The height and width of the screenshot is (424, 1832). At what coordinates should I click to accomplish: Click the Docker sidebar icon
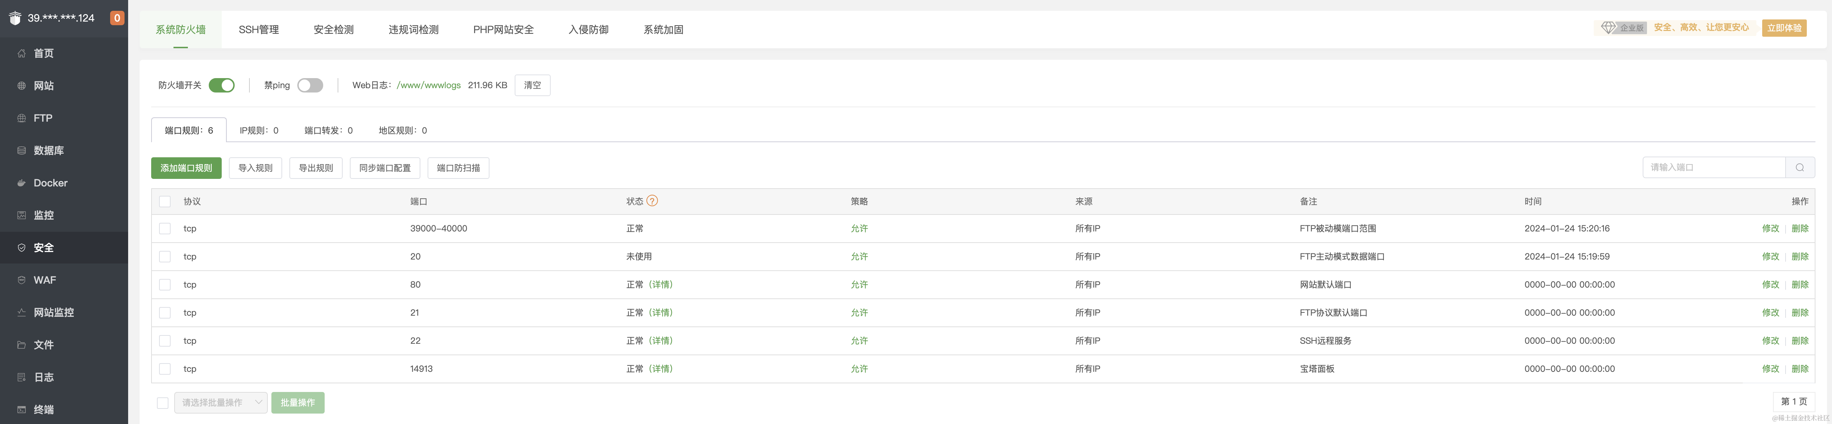point(21,183)
